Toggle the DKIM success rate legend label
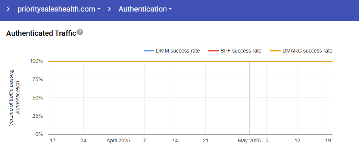The width and height of the screenshot is (359, 152). [x=178, y=51]
